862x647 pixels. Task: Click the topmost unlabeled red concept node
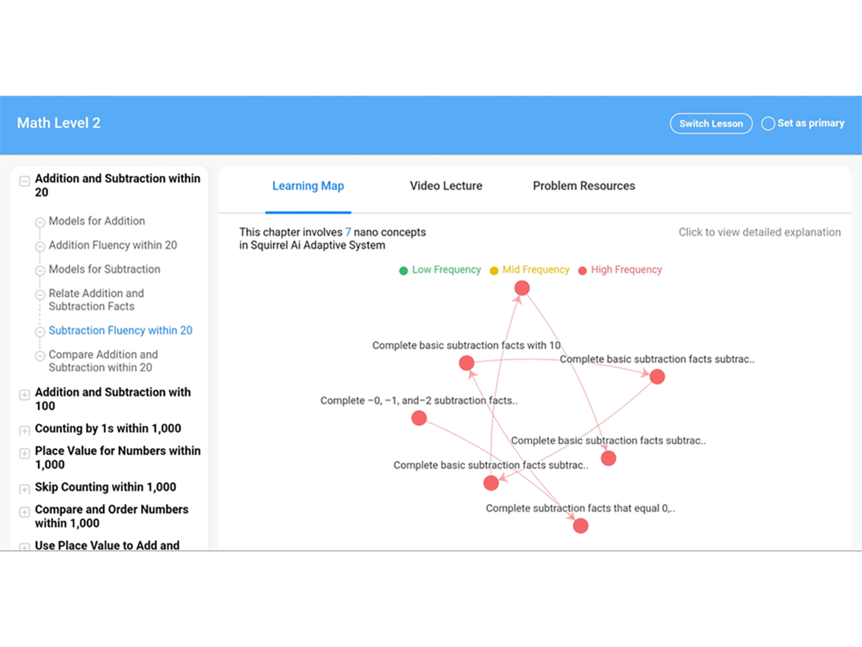pyautogui.click(x=522, y=288)
